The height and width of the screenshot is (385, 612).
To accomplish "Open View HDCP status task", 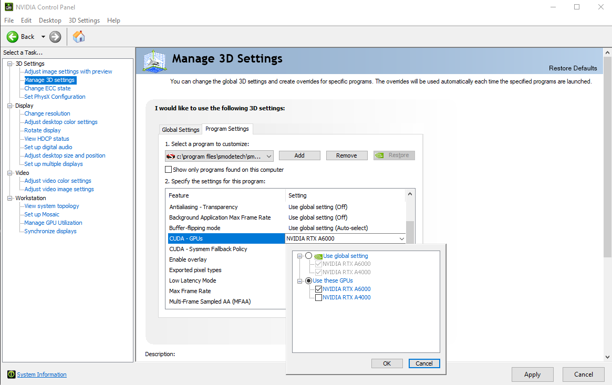I will 47,139.
